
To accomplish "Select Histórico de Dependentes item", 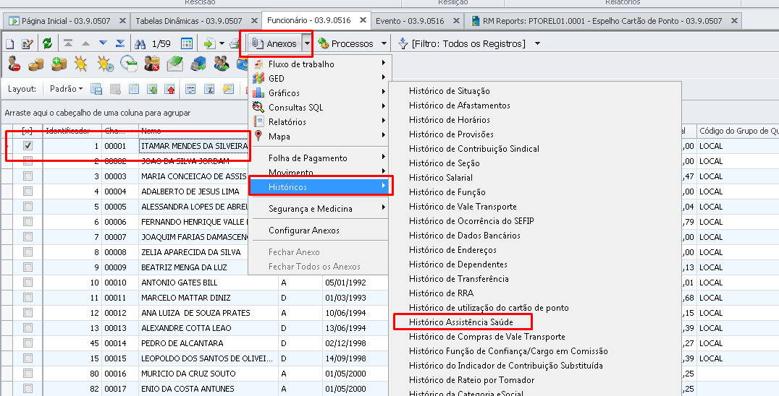I will point(458,264).
